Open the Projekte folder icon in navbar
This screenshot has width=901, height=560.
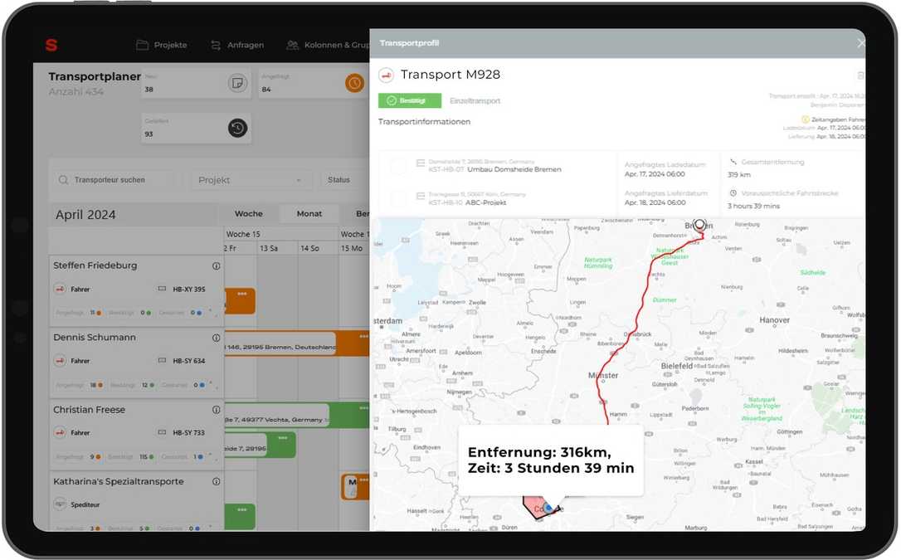tap(144, 45)
